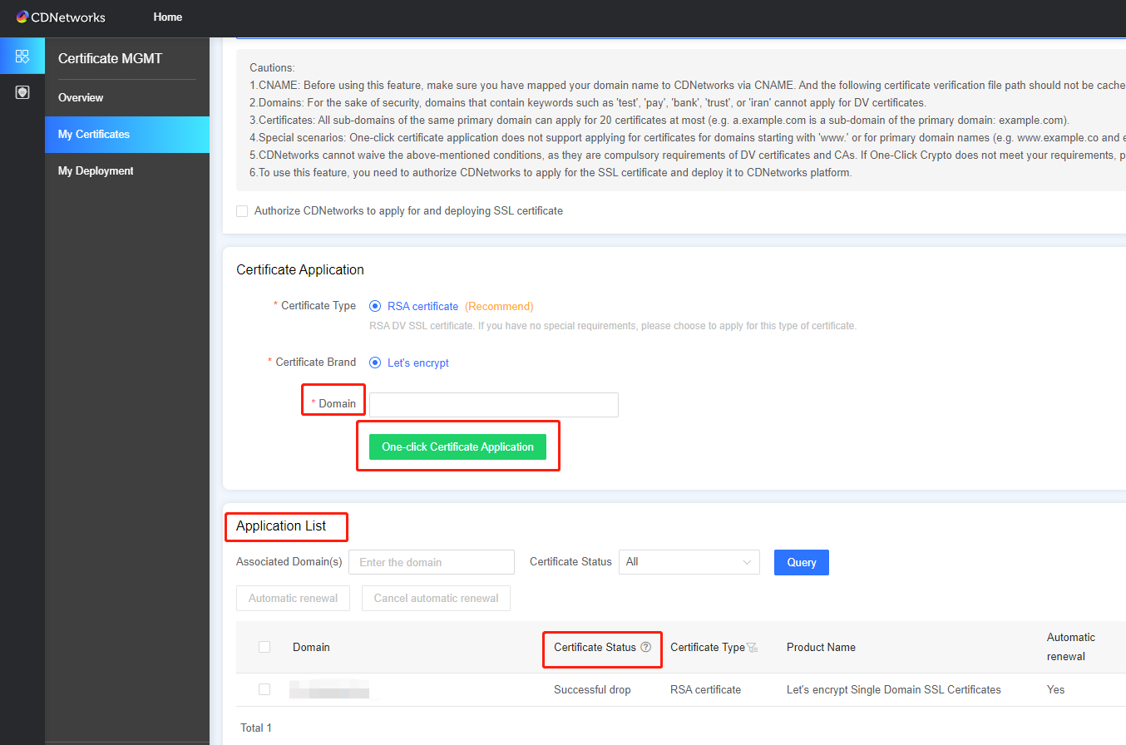This screenshot has height=745, width=1126.
Task: Select the Let's encrypt radio button
Action: [x=375, y=363]
